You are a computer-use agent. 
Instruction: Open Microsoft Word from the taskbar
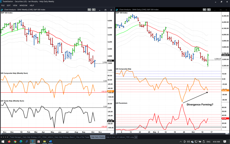[50, 142]
